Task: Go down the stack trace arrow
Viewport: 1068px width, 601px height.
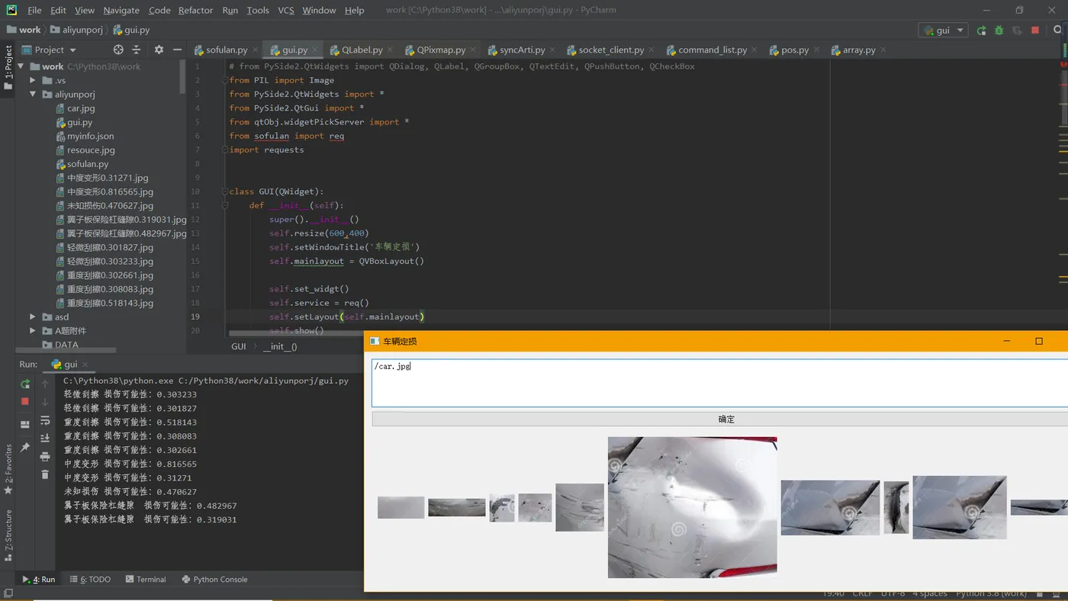Action: [x=45, y=402]
